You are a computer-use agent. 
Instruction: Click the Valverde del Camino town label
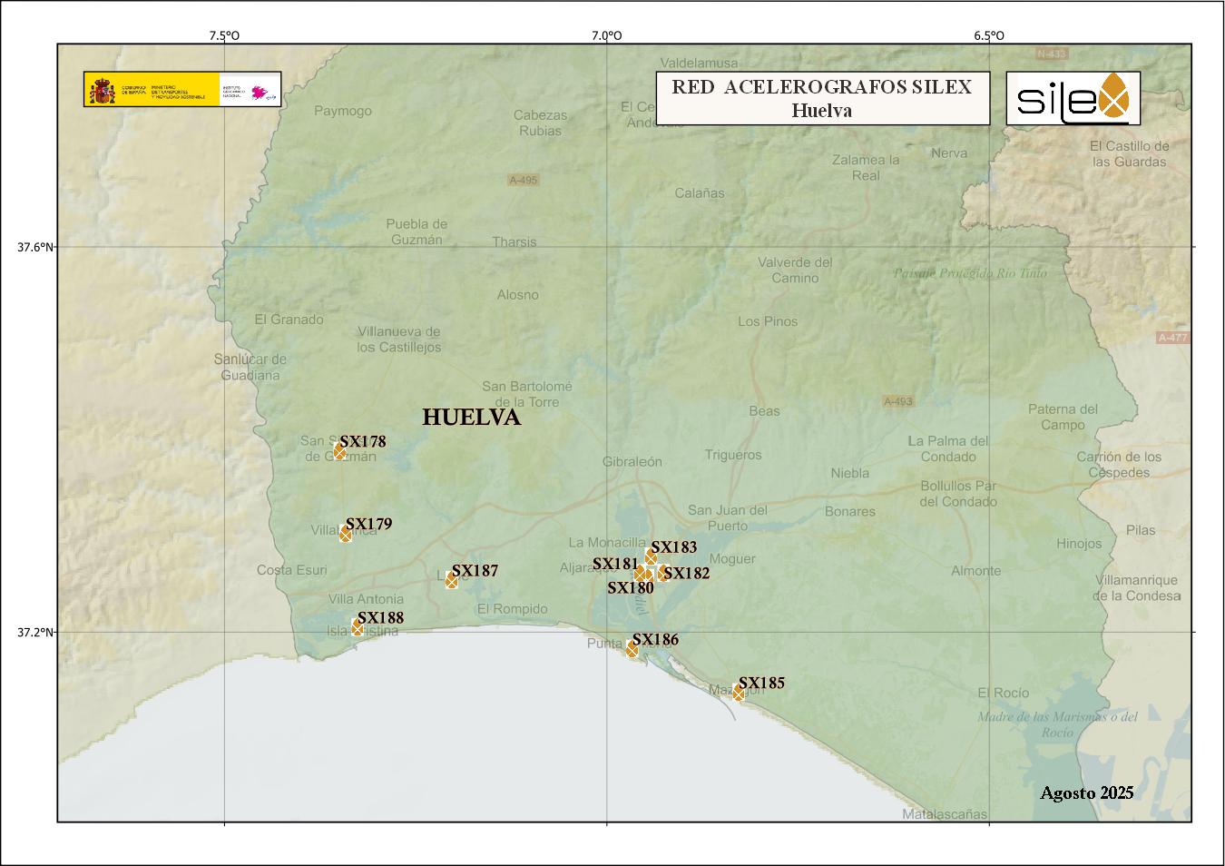[795, 271]
